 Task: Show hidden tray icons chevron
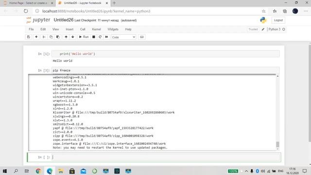246,171
